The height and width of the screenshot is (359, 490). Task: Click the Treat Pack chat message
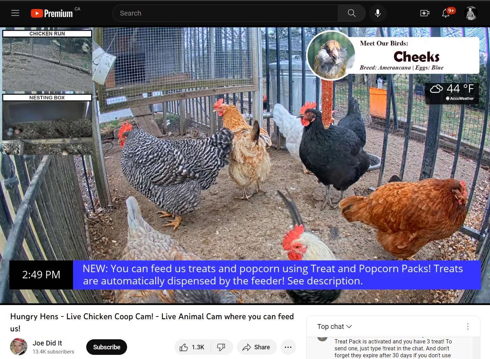point(393,348)
